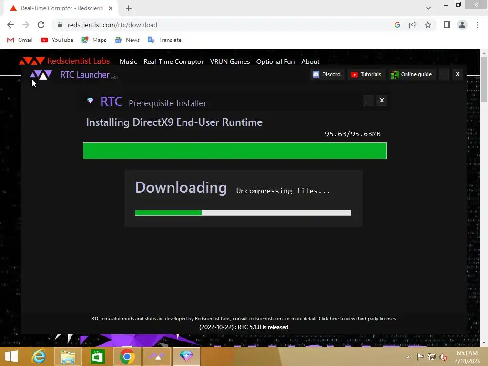Open Chrome profile avatar

462,25
